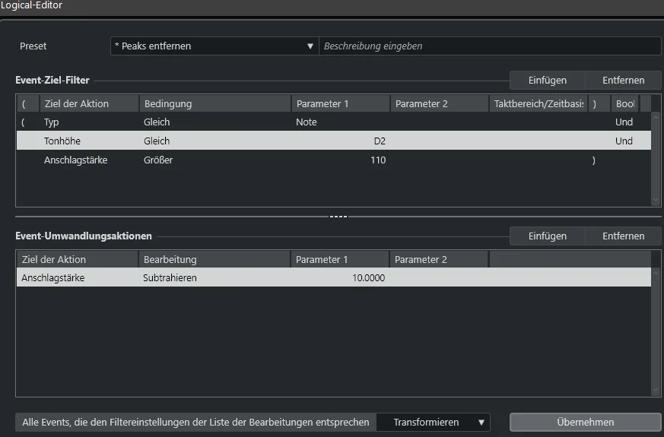
Task: Open the Transformieren function dropdown
Action: 433,423
